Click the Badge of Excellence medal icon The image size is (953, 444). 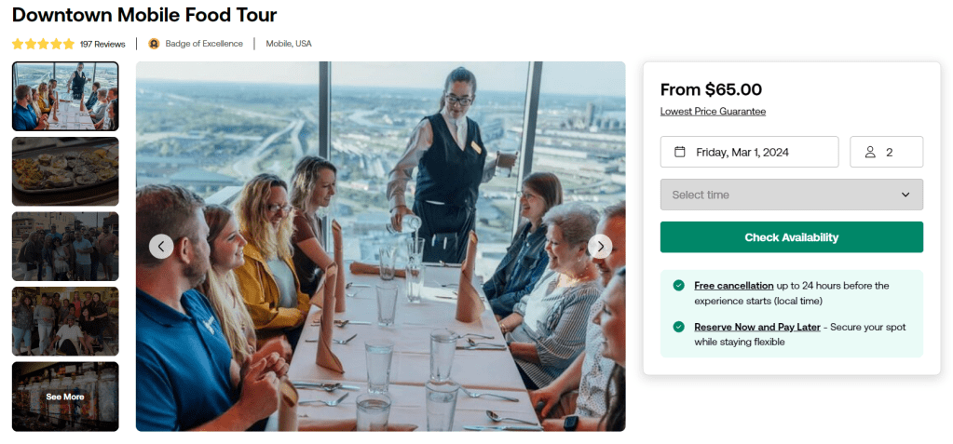pyautogui.click(x=154, y=44)
